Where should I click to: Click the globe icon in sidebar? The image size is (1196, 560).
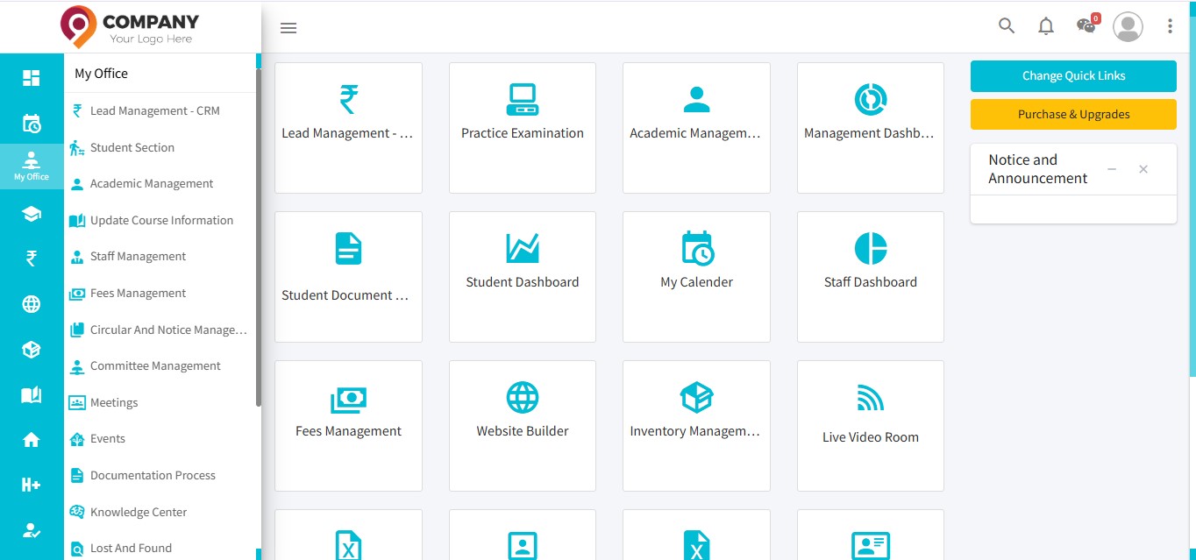click(x=32, y=304)
